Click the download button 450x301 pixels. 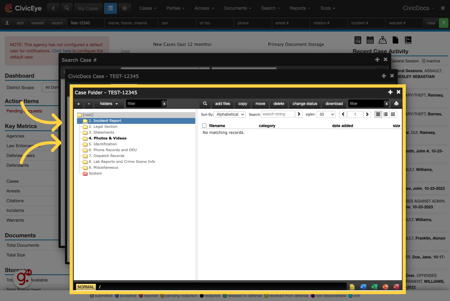pyautogui.click(x=334, y=104)
